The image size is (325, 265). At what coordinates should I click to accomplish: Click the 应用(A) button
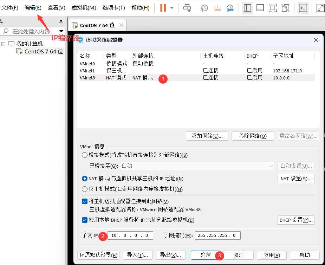click(x=272, y=255)
